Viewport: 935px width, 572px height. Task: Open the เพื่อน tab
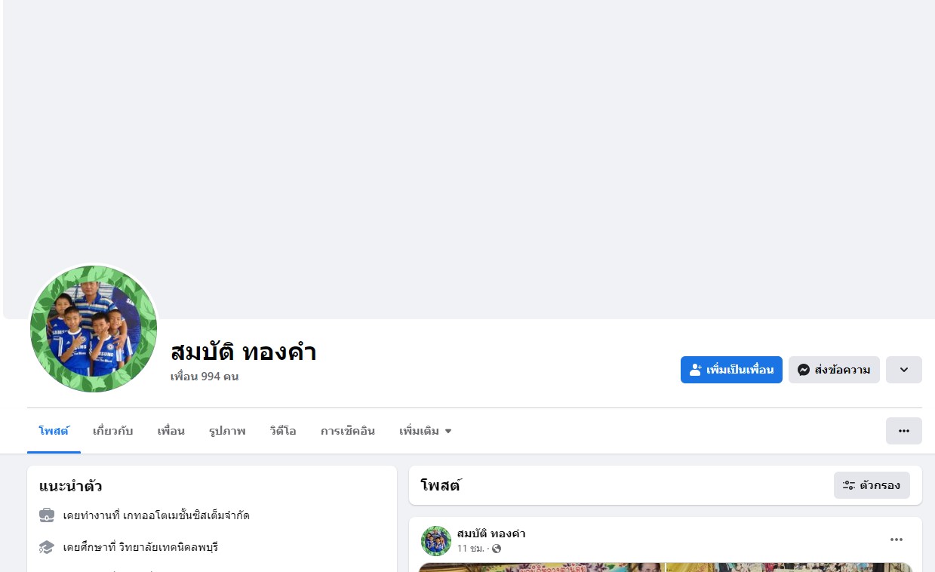(171, 431)
